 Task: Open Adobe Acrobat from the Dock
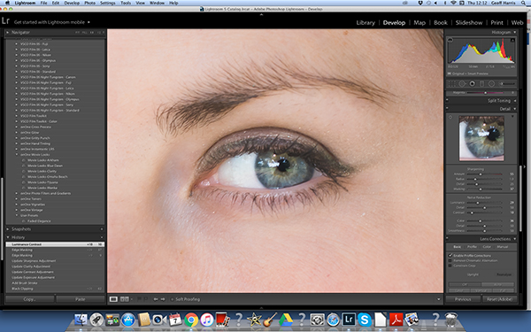[x=396, y=320]
